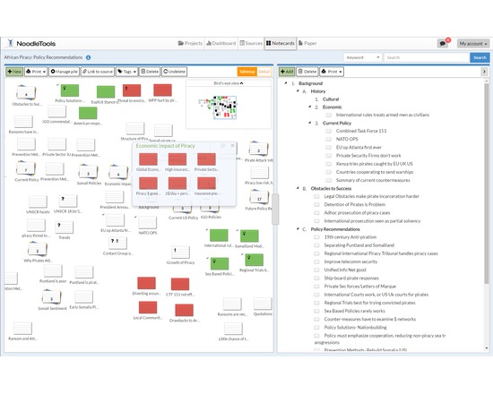Click the outline panel vertical scrollbar
Image resolution: width=493 pixels, height=394 pixels.
coord(487,183)
